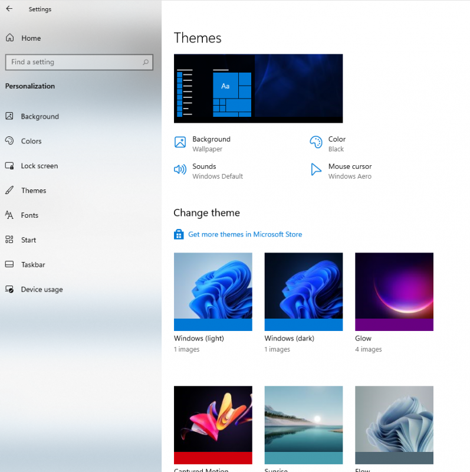
Task: Click the Colors palette icon in sidebar
Action: (x=9, y=141)
